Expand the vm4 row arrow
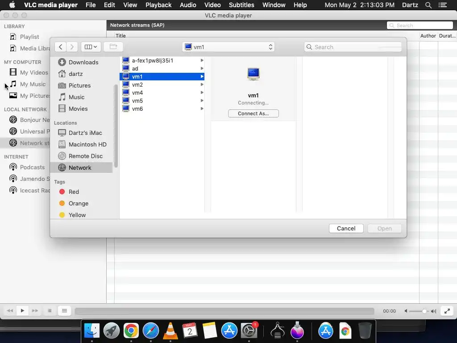 (x=202, y=93)
